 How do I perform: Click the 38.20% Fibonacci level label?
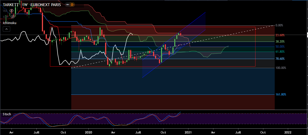coord(280,42)
